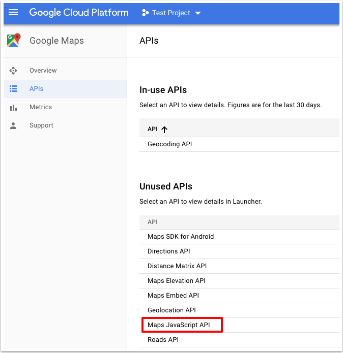Open the hamburger navigation menu
The width and height of the screenshot is (343, 353).
coord(13,12)
